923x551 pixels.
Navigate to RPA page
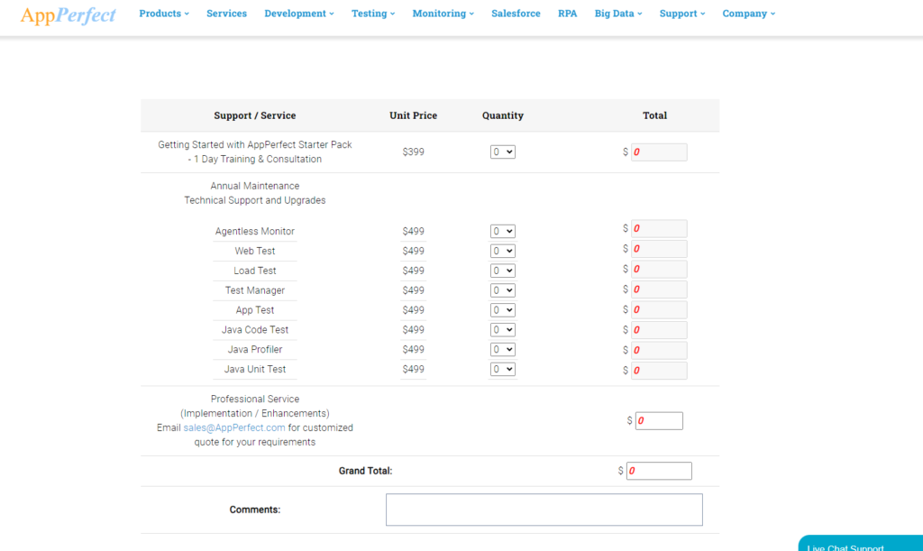[x=568, y=14]
